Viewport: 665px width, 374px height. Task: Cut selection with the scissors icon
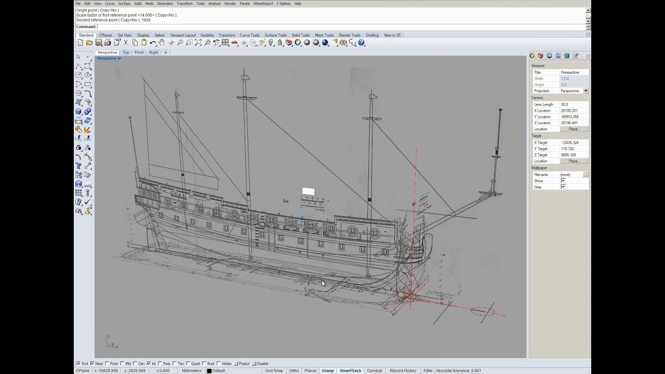tap(126, 43)
